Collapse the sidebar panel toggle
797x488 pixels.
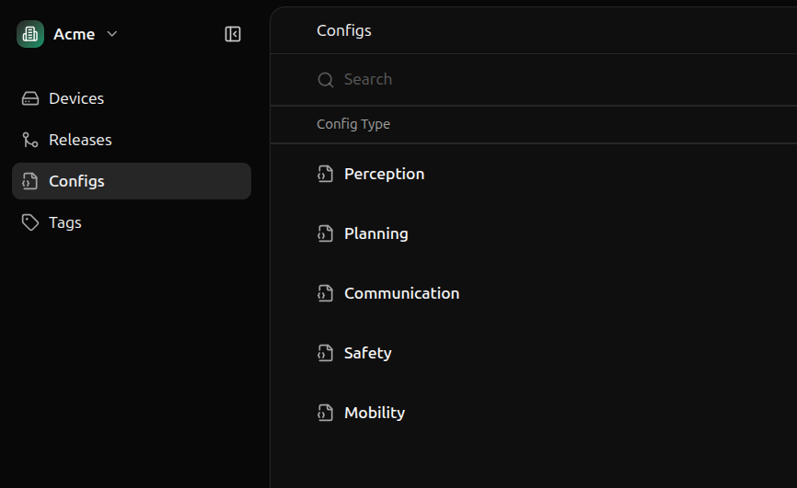(x=233, y=34)
